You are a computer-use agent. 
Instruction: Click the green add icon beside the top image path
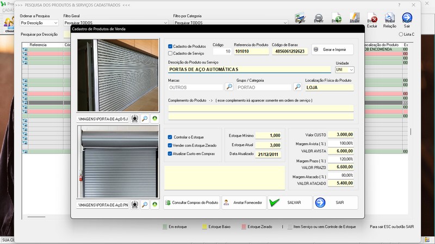pos(155,119)
